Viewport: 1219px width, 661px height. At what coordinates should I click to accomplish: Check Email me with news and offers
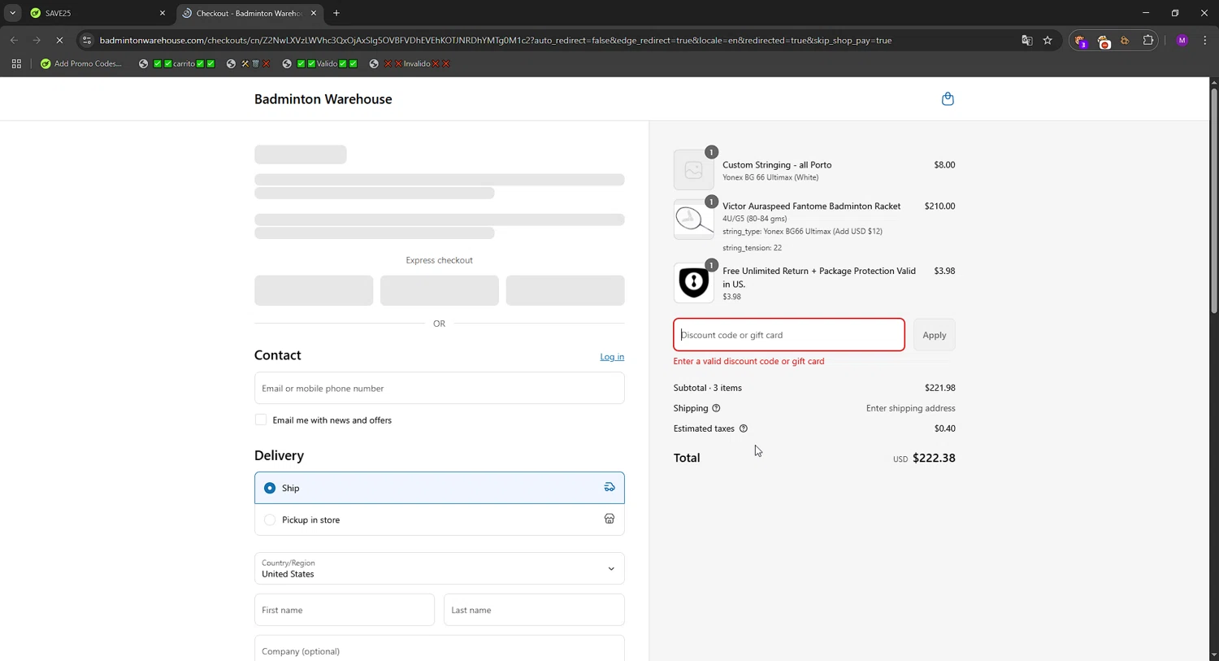(261, 420)
